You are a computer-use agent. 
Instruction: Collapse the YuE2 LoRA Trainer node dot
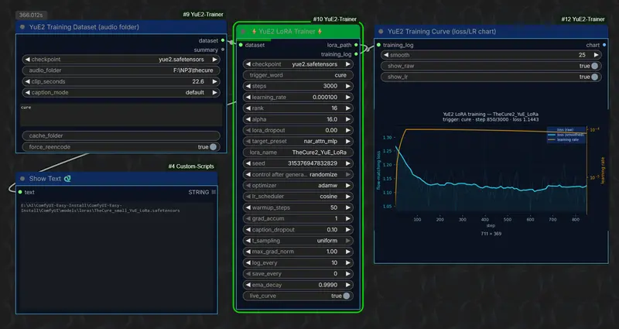[x=243, y=32]
